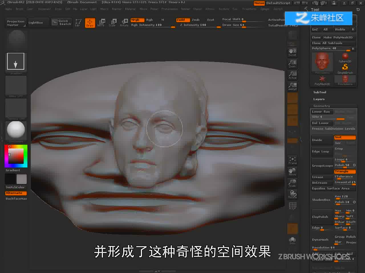The width and height of the screenshot is (365, 273).
Task: Click Del Lower button
Action: [322, 123]
